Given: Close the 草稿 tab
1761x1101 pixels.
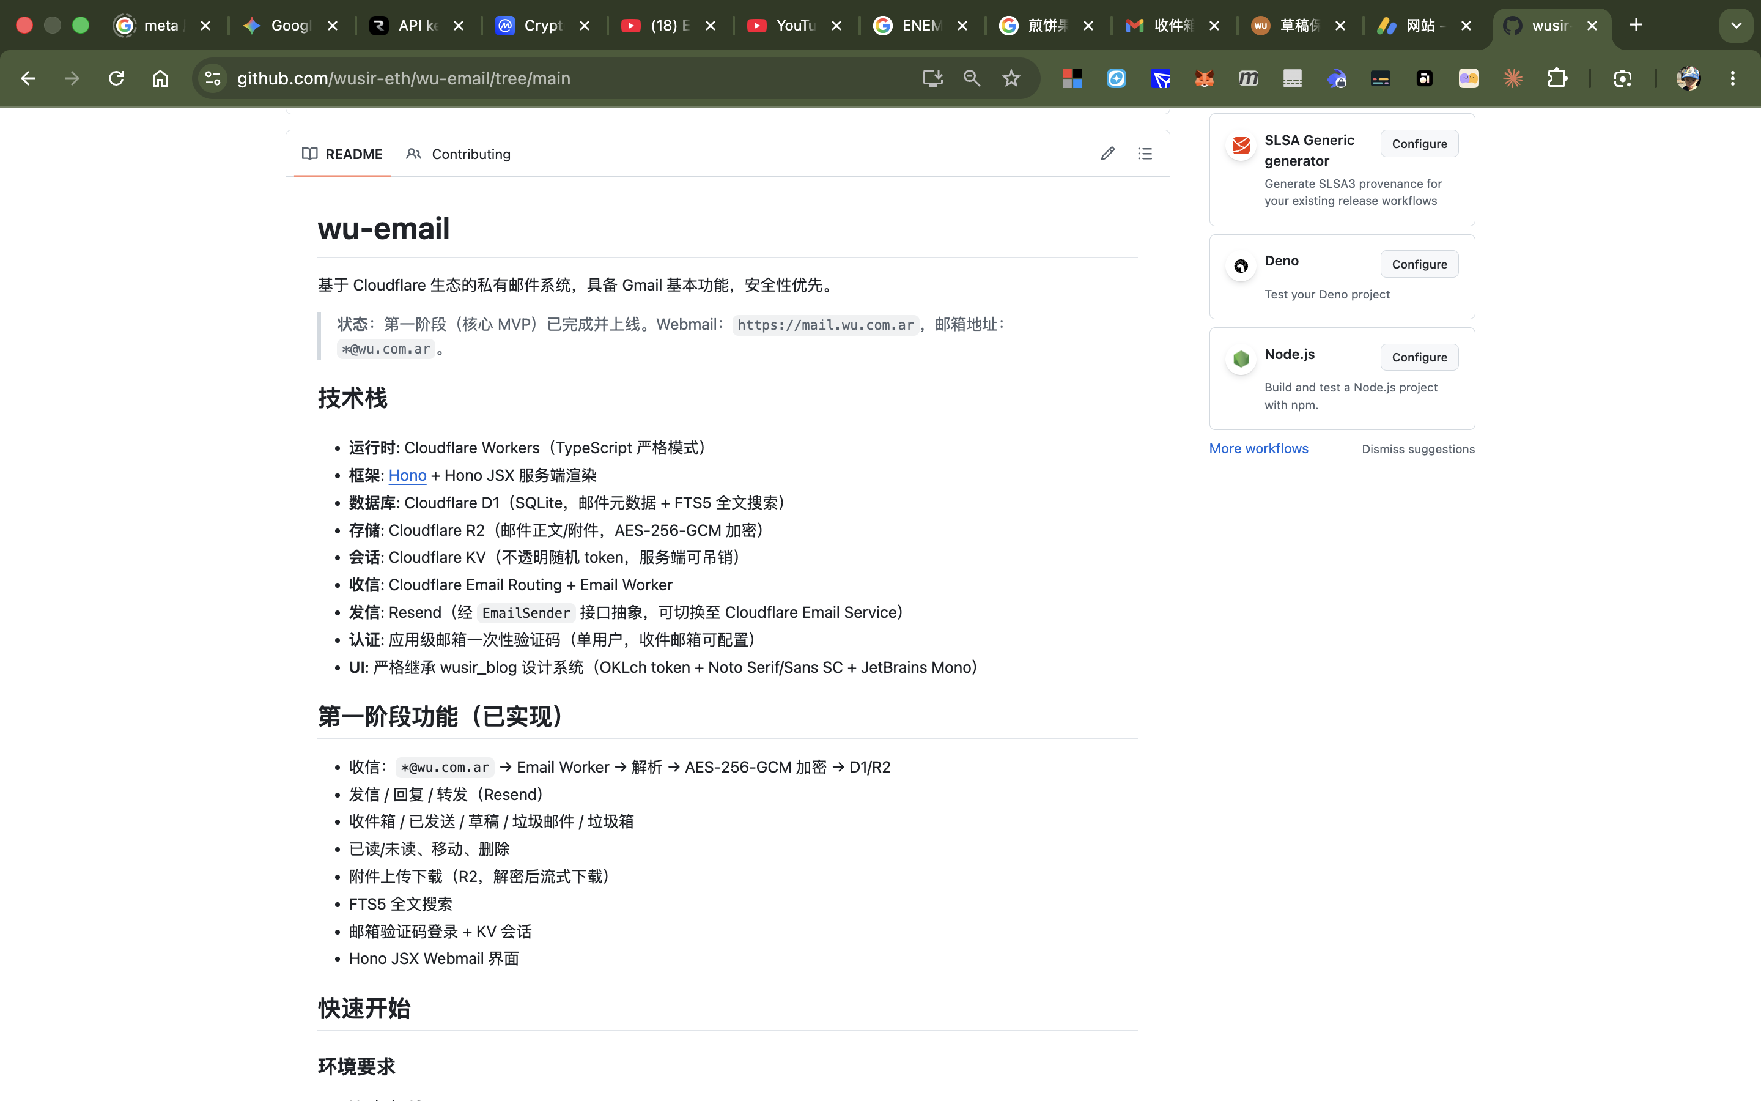Looking at the screenshot, I should point(1340,26).
